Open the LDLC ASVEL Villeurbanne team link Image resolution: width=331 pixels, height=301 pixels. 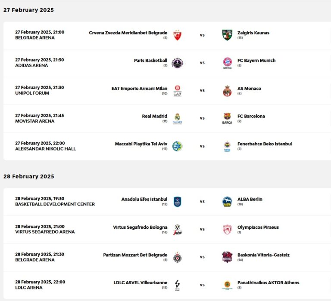(x=141, y=283)
